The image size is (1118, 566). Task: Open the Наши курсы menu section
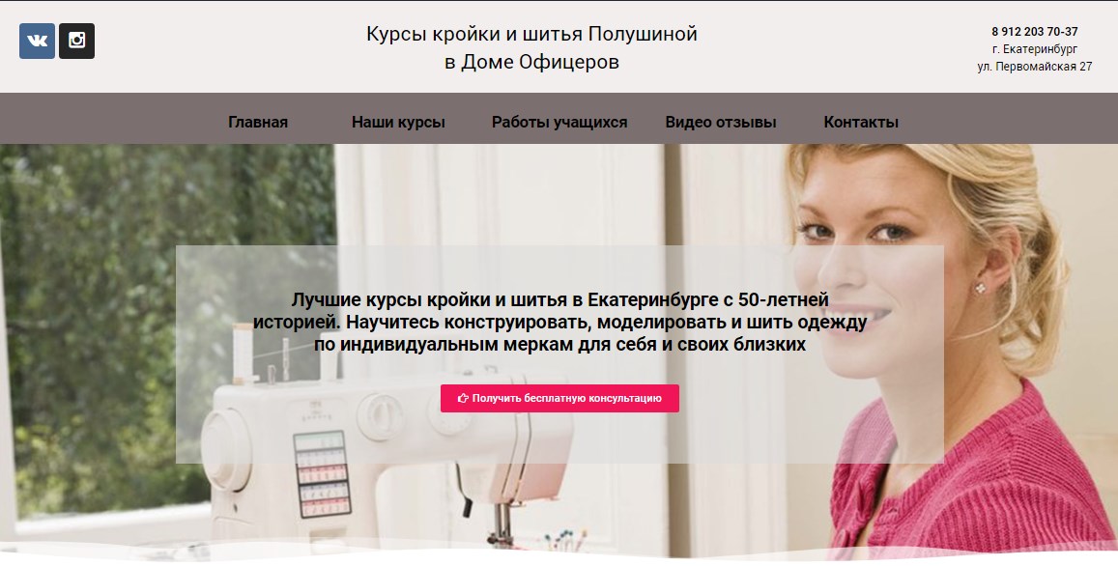click(398, 122)
